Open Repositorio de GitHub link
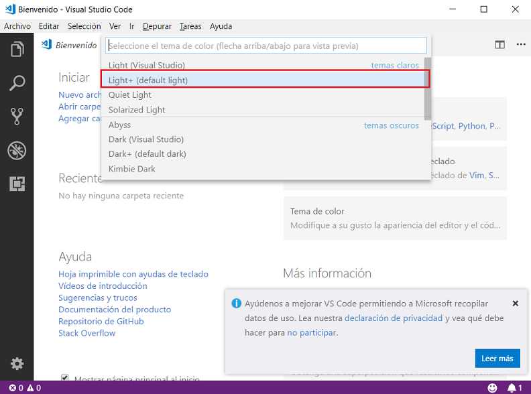The width and height of the screenshot is (531, 394). coord(101,321)
